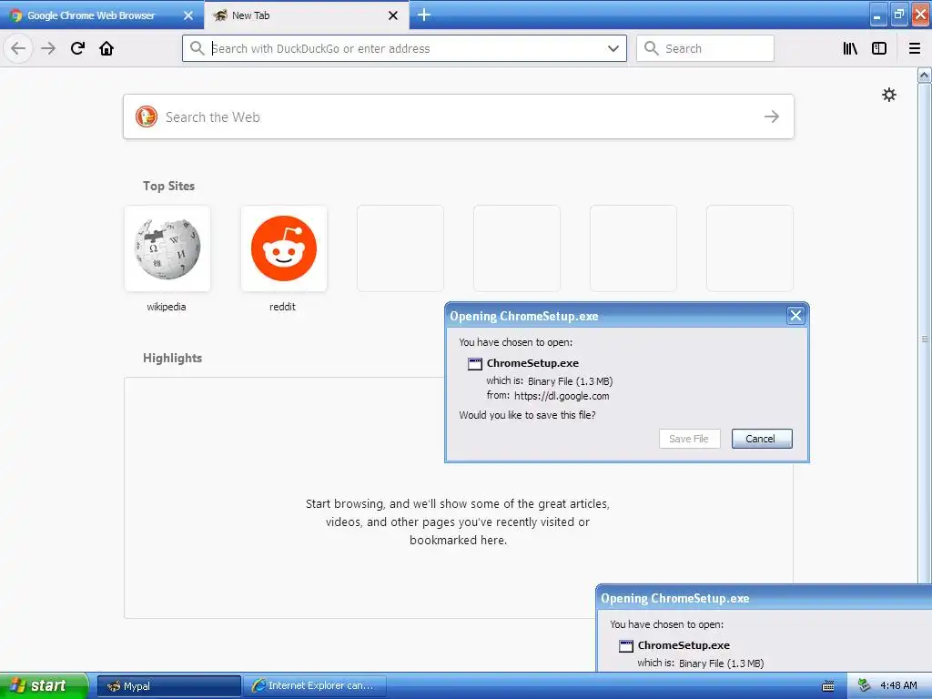932x699 pixels.
Task: Close the Google Chrome Web Browser tab
Action: 187,15
